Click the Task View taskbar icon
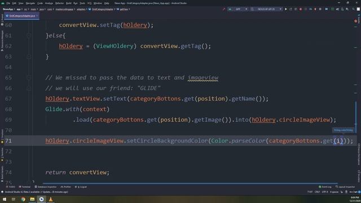The height and width of the screenshot is (203, 361). click(14, 199)
